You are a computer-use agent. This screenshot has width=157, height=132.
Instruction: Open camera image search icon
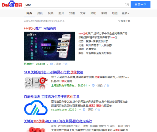click(127, 4)
